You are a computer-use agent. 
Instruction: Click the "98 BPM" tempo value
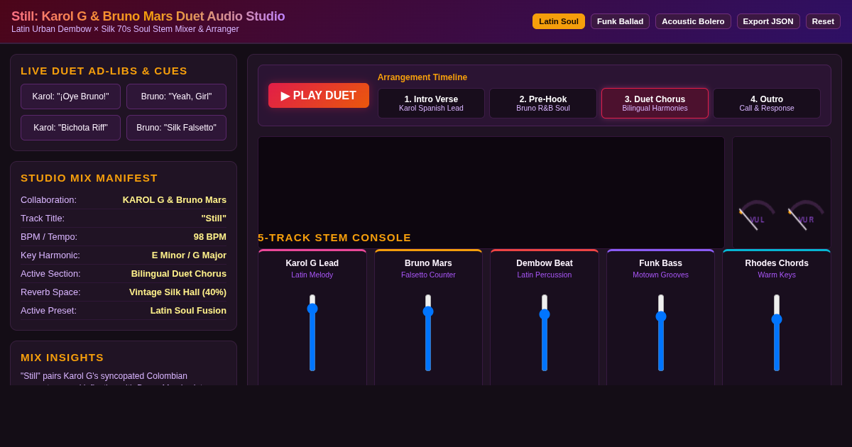pos(210,236)
